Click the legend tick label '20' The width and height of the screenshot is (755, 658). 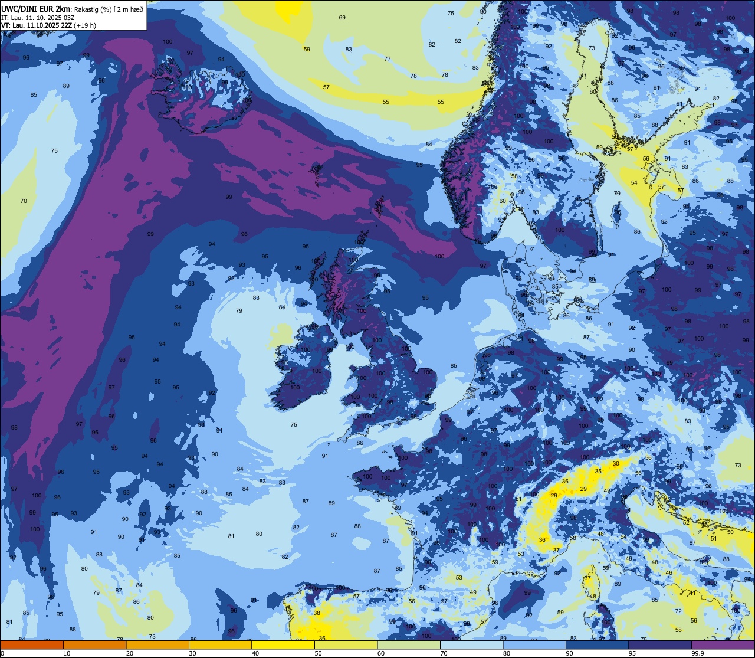pyautogui.click(x=129, y=653)
